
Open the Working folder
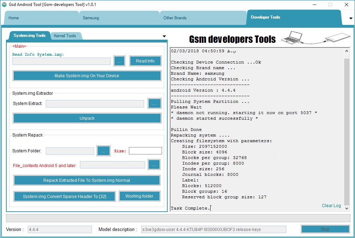click(139, 196)
